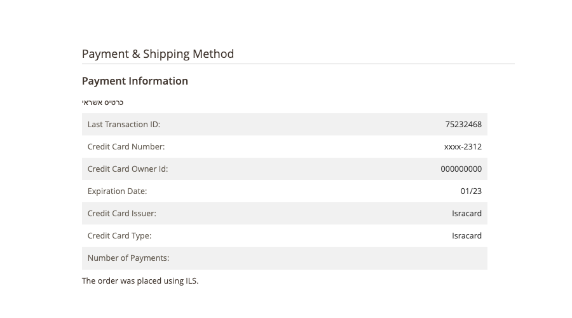The image size is (572, 318).
Task: Click the Payment Information subheading
Action: (135, 81)
